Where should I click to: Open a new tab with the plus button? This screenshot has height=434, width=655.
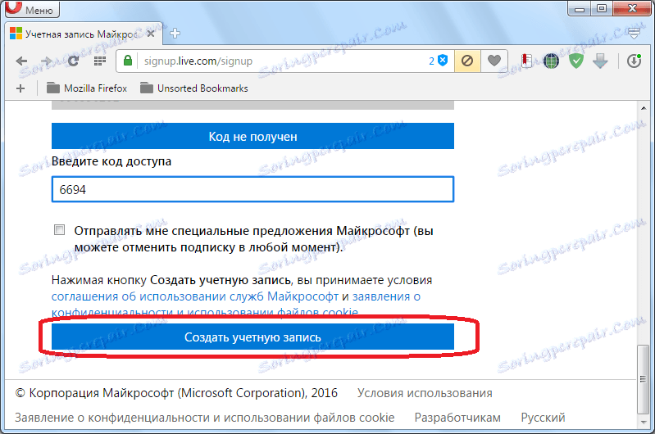[175, 34]
